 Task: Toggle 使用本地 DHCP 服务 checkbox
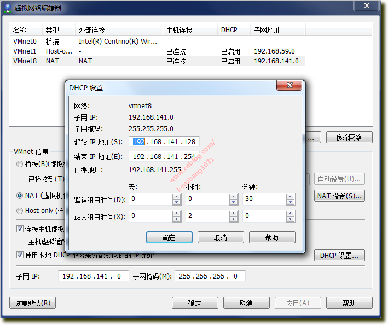point(20,255)
